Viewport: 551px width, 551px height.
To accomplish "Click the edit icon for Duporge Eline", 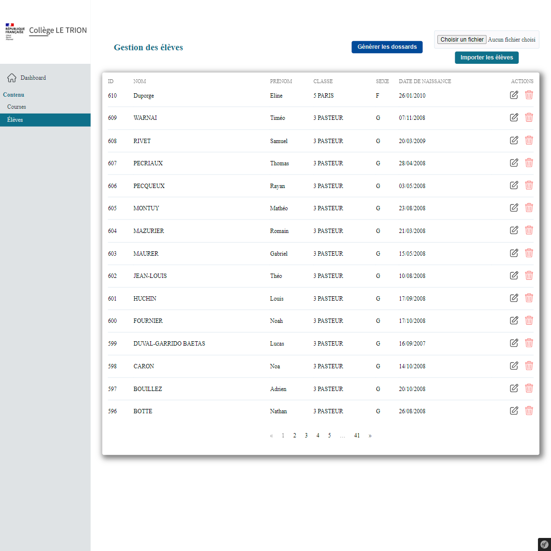I will (514, 95).
